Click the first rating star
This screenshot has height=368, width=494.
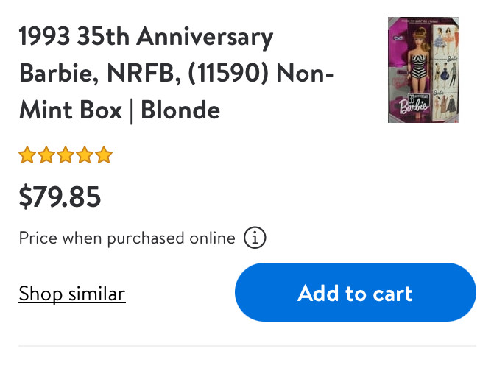[x=27, y=155]
